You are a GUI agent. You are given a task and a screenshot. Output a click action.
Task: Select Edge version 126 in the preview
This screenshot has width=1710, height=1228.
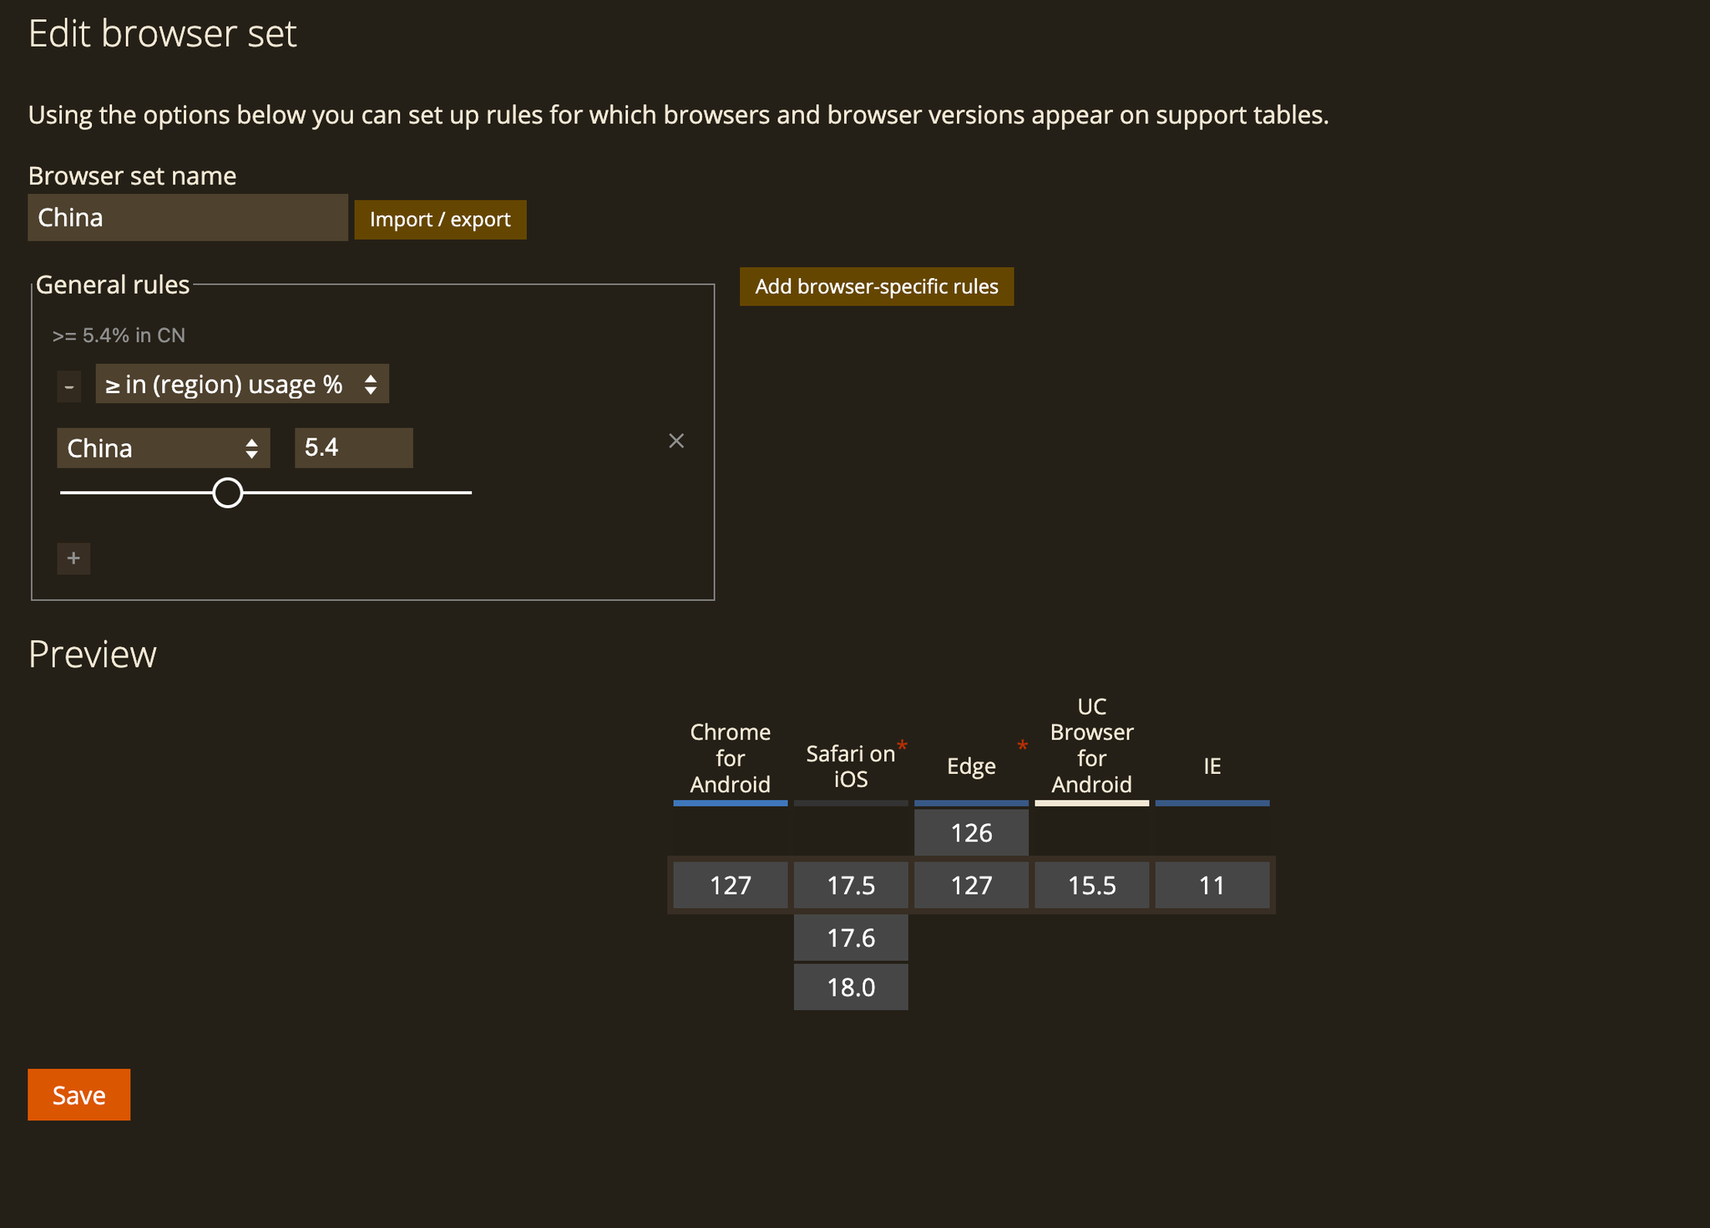[971, 832]
